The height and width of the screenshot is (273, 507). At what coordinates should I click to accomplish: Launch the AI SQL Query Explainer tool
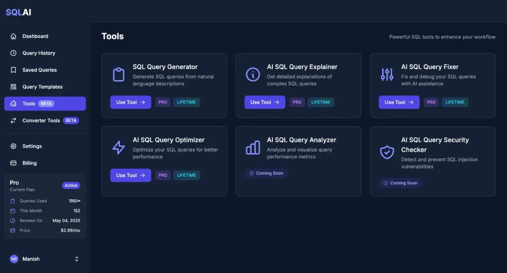[264, 102]
